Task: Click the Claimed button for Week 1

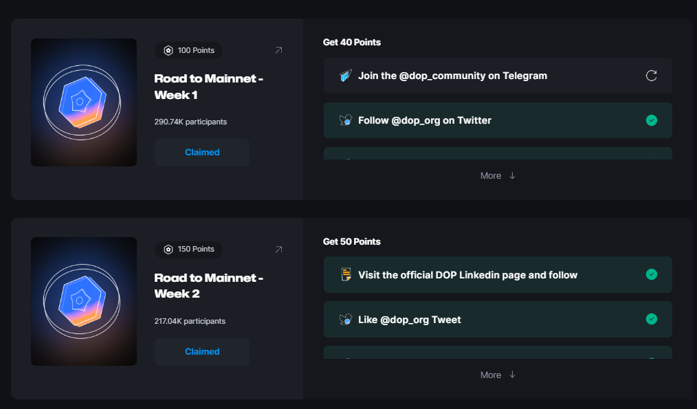Action: [202, 153]
